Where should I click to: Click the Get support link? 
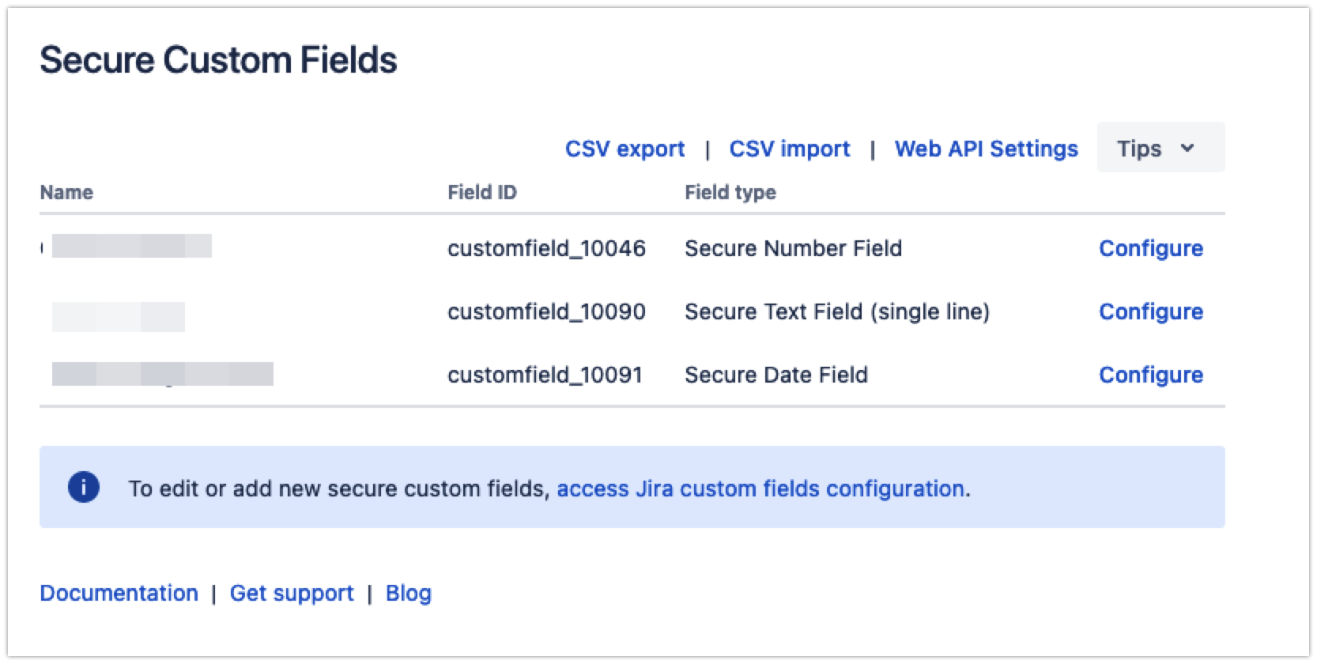pos(292,593)
